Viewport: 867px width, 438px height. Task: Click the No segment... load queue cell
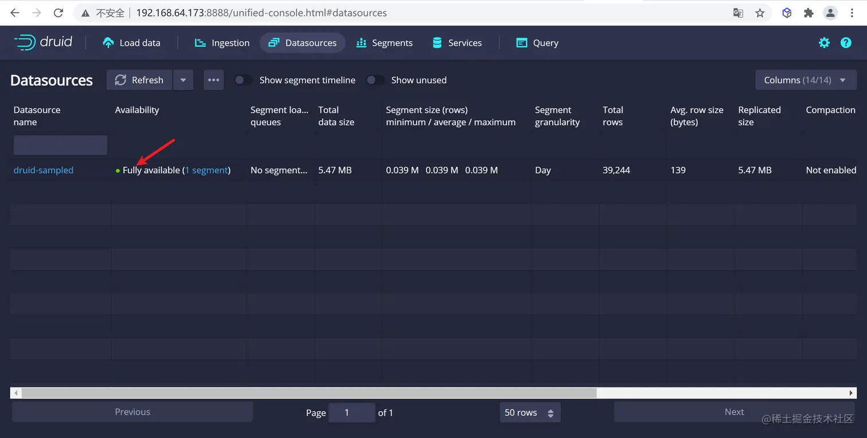[x=279, y=170]
